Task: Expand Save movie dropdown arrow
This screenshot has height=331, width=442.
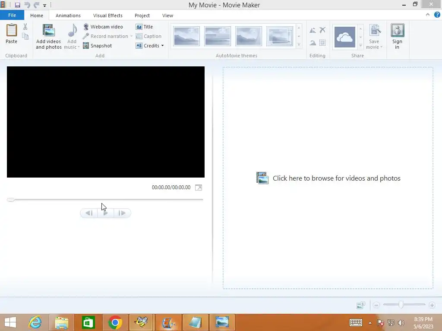Action: [382, 47]
